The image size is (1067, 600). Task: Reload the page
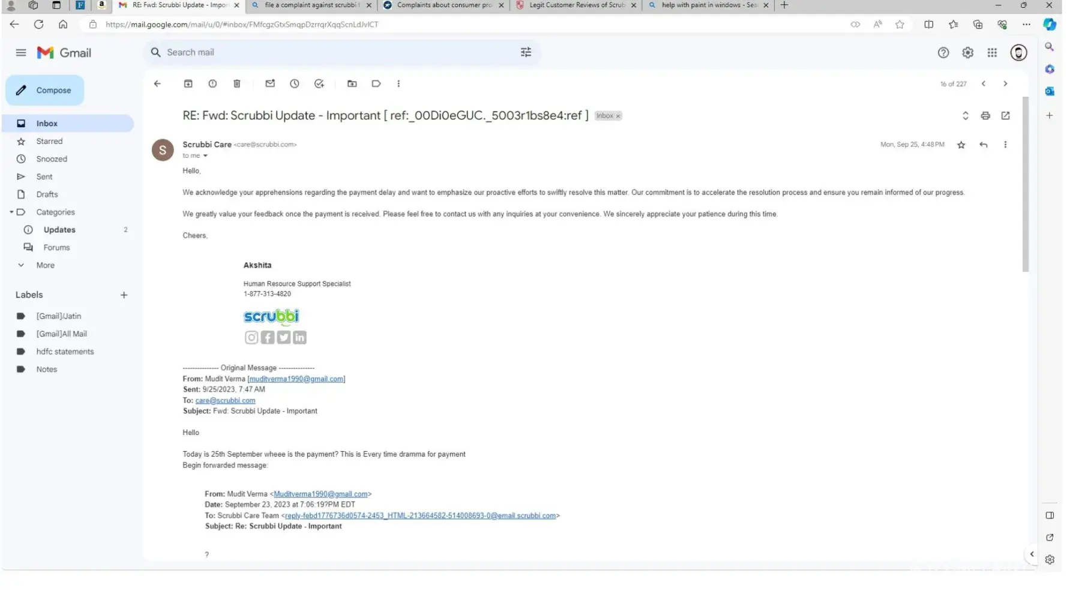39,25
